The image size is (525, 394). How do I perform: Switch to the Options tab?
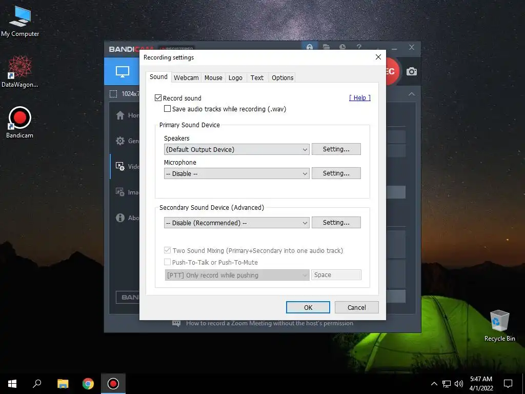pyautogui.click(x=282, y=78)
